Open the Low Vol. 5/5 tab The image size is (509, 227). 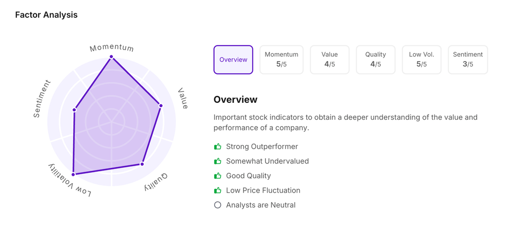[422, 60]
